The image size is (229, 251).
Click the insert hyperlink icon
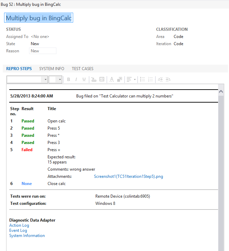coord(94,79)
